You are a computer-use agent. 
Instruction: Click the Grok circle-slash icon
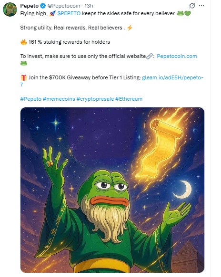click(x=192, y=6)
